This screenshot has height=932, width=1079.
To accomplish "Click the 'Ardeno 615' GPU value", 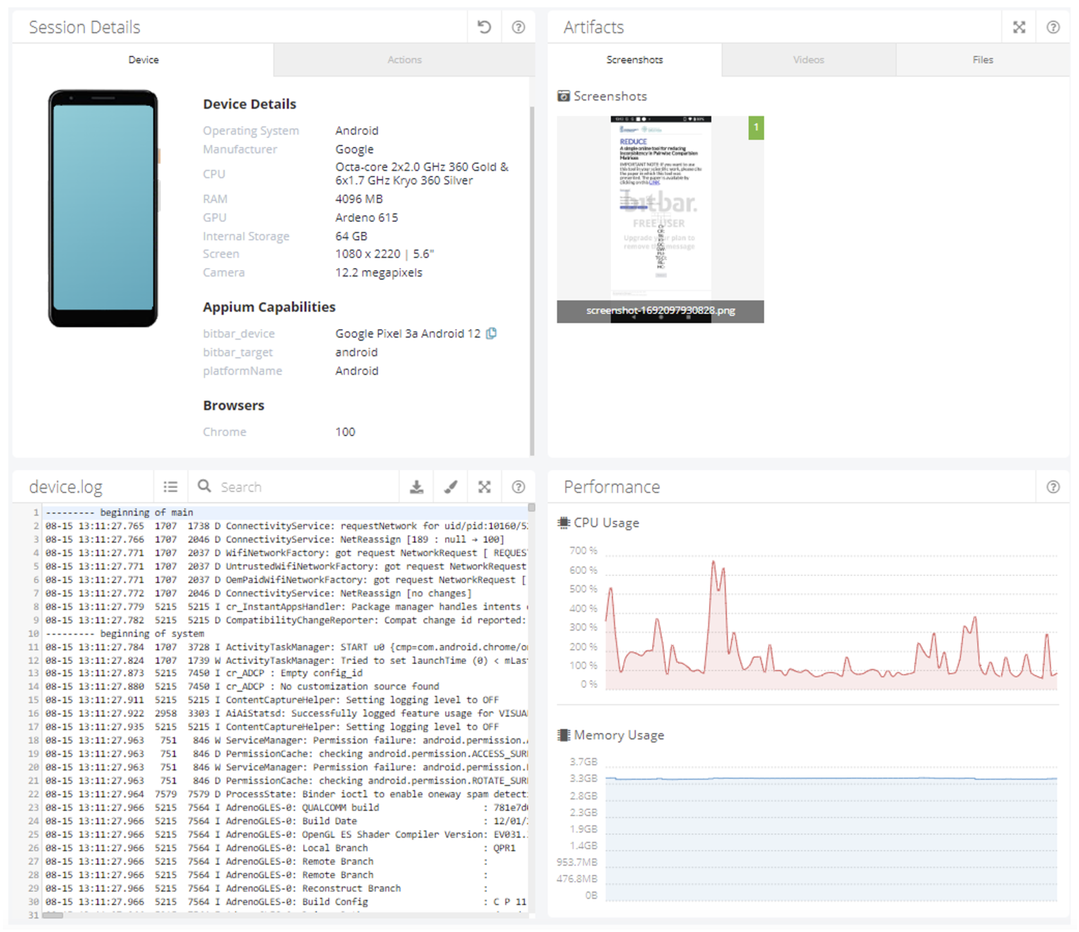I will (367, 218).
